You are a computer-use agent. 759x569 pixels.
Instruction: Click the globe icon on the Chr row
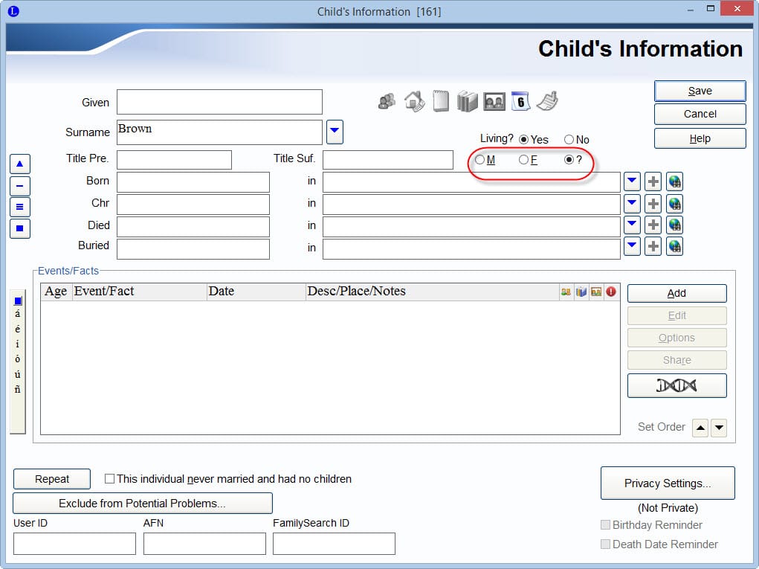674,203
